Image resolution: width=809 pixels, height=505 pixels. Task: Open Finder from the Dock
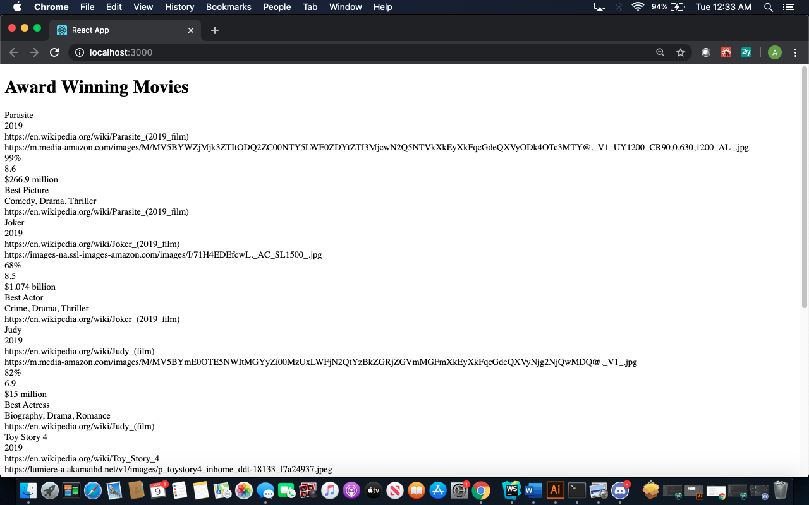click(x=28, y=490)
